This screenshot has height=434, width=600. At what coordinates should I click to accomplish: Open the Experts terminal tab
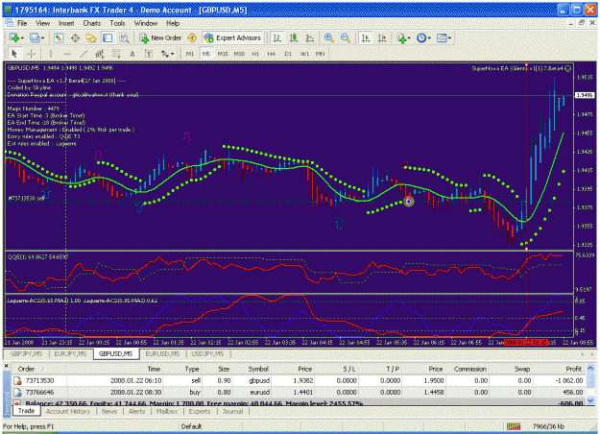[200, 411]
